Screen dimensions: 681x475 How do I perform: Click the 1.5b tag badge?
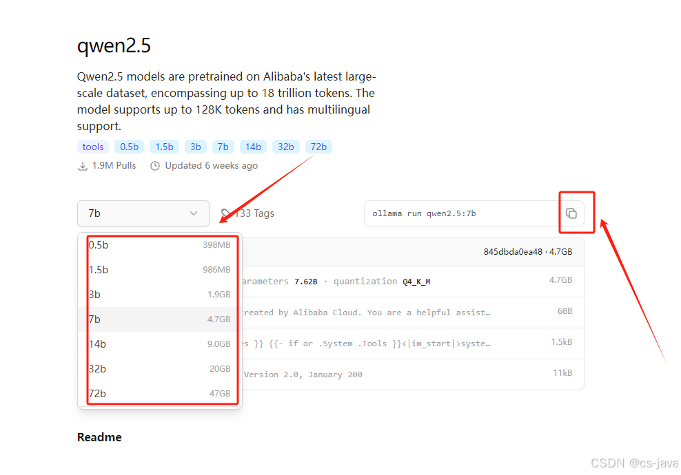pos(164,147)
